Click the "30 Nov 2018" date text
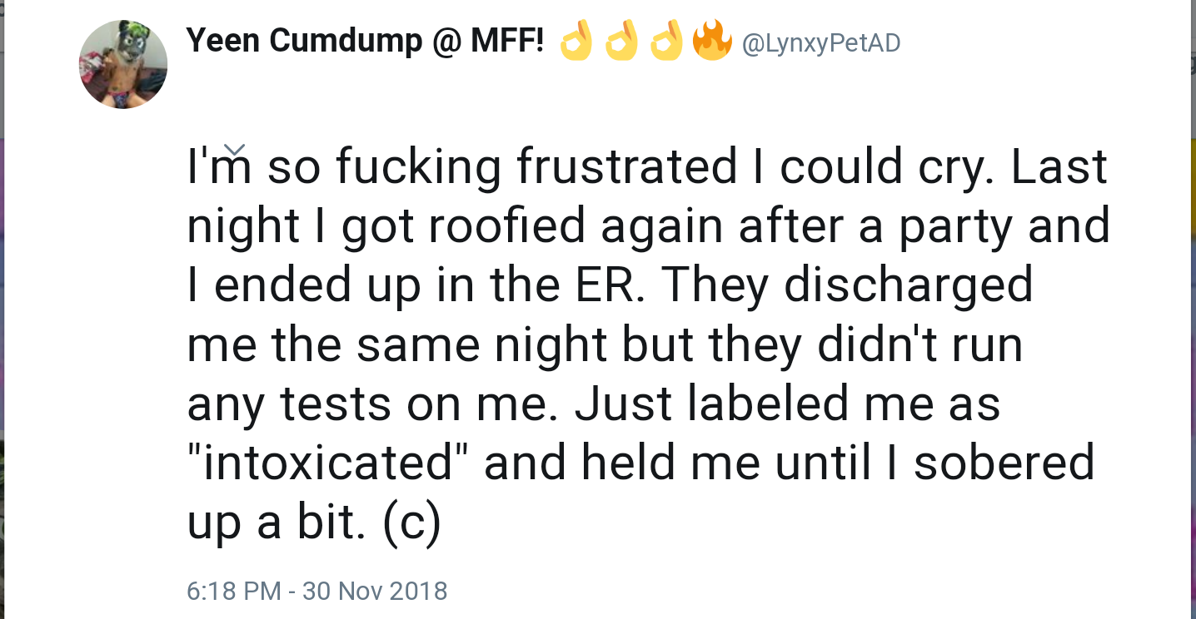 [x=375, y=591]
